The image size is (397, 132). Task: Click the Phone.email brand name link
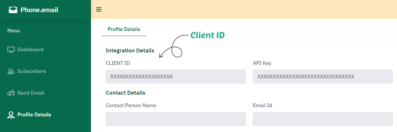[x=39, y=10]
